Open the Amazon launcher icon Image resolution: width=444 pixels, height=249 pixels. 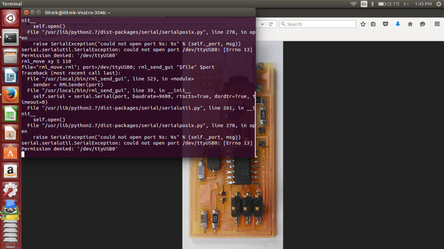point(10,171)
